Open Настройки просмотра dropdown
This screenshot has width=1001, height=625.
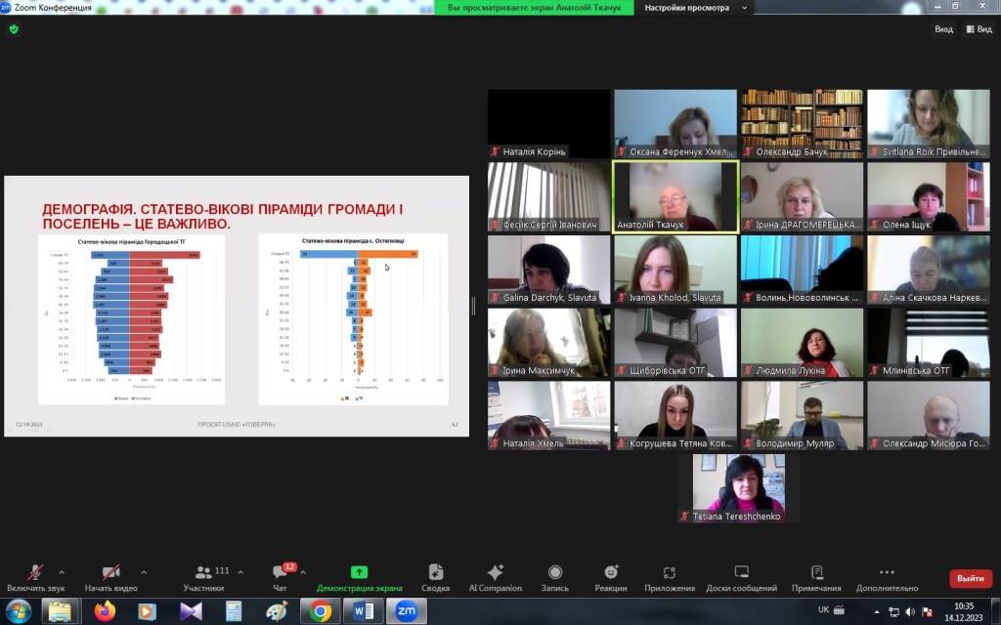pos(693,8)
